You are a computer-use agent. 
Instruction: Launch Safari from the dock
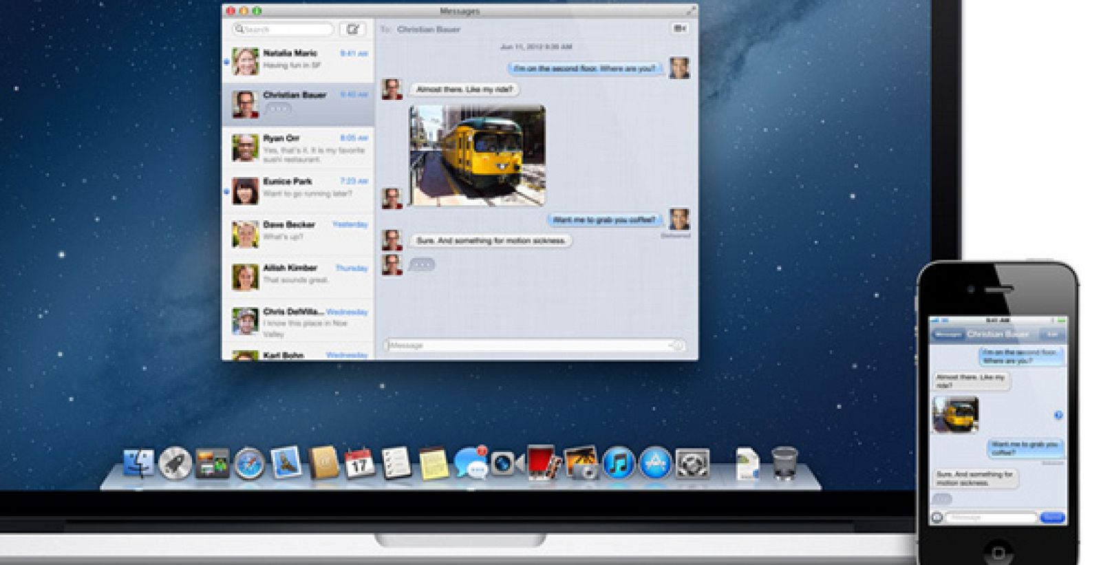249,463
